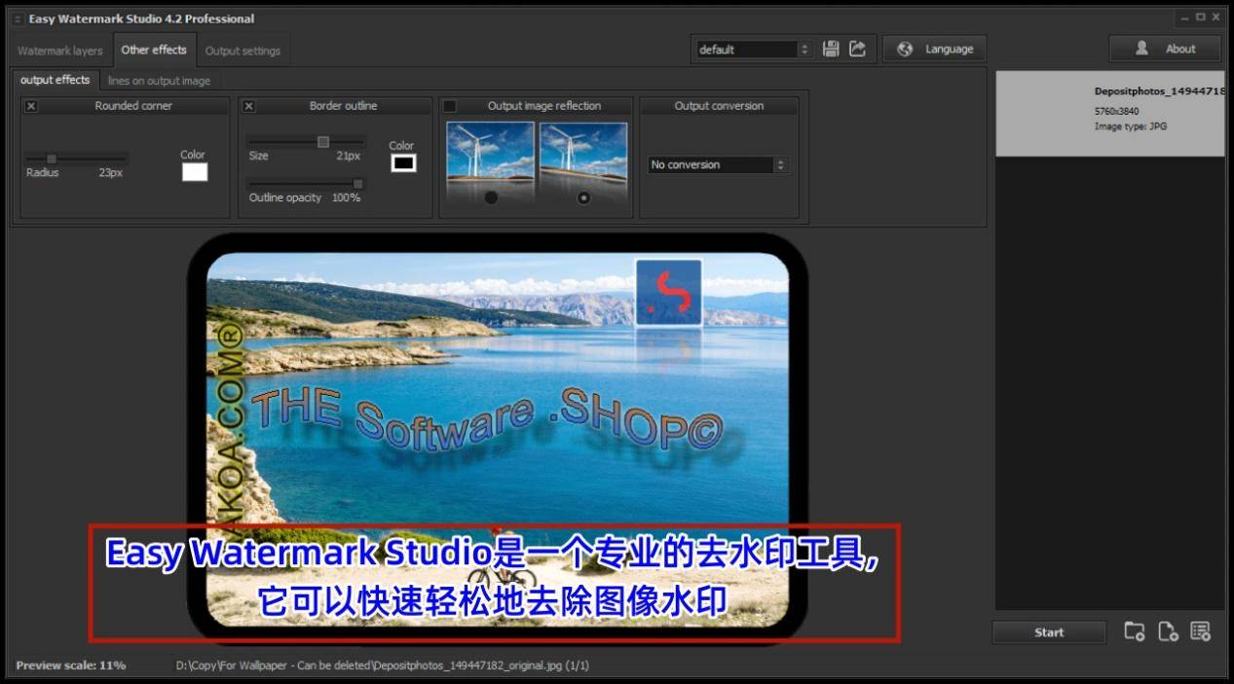Pick the Rounded corner white color swatch
The height and width of the screenshot is (684, 1234).
tap(195, 172)
